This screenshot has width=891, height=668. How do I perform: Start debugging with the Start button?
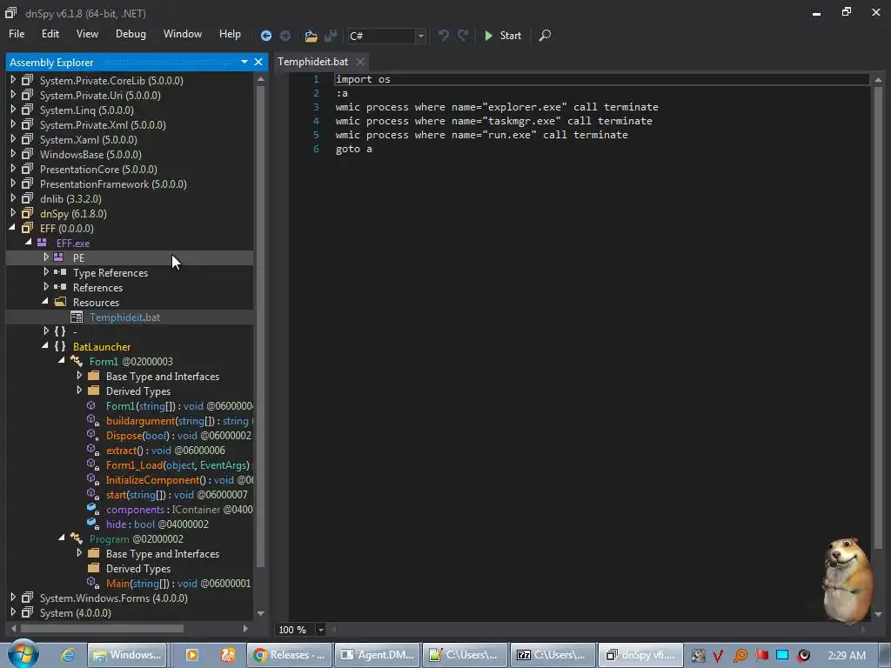click(503, 36)
